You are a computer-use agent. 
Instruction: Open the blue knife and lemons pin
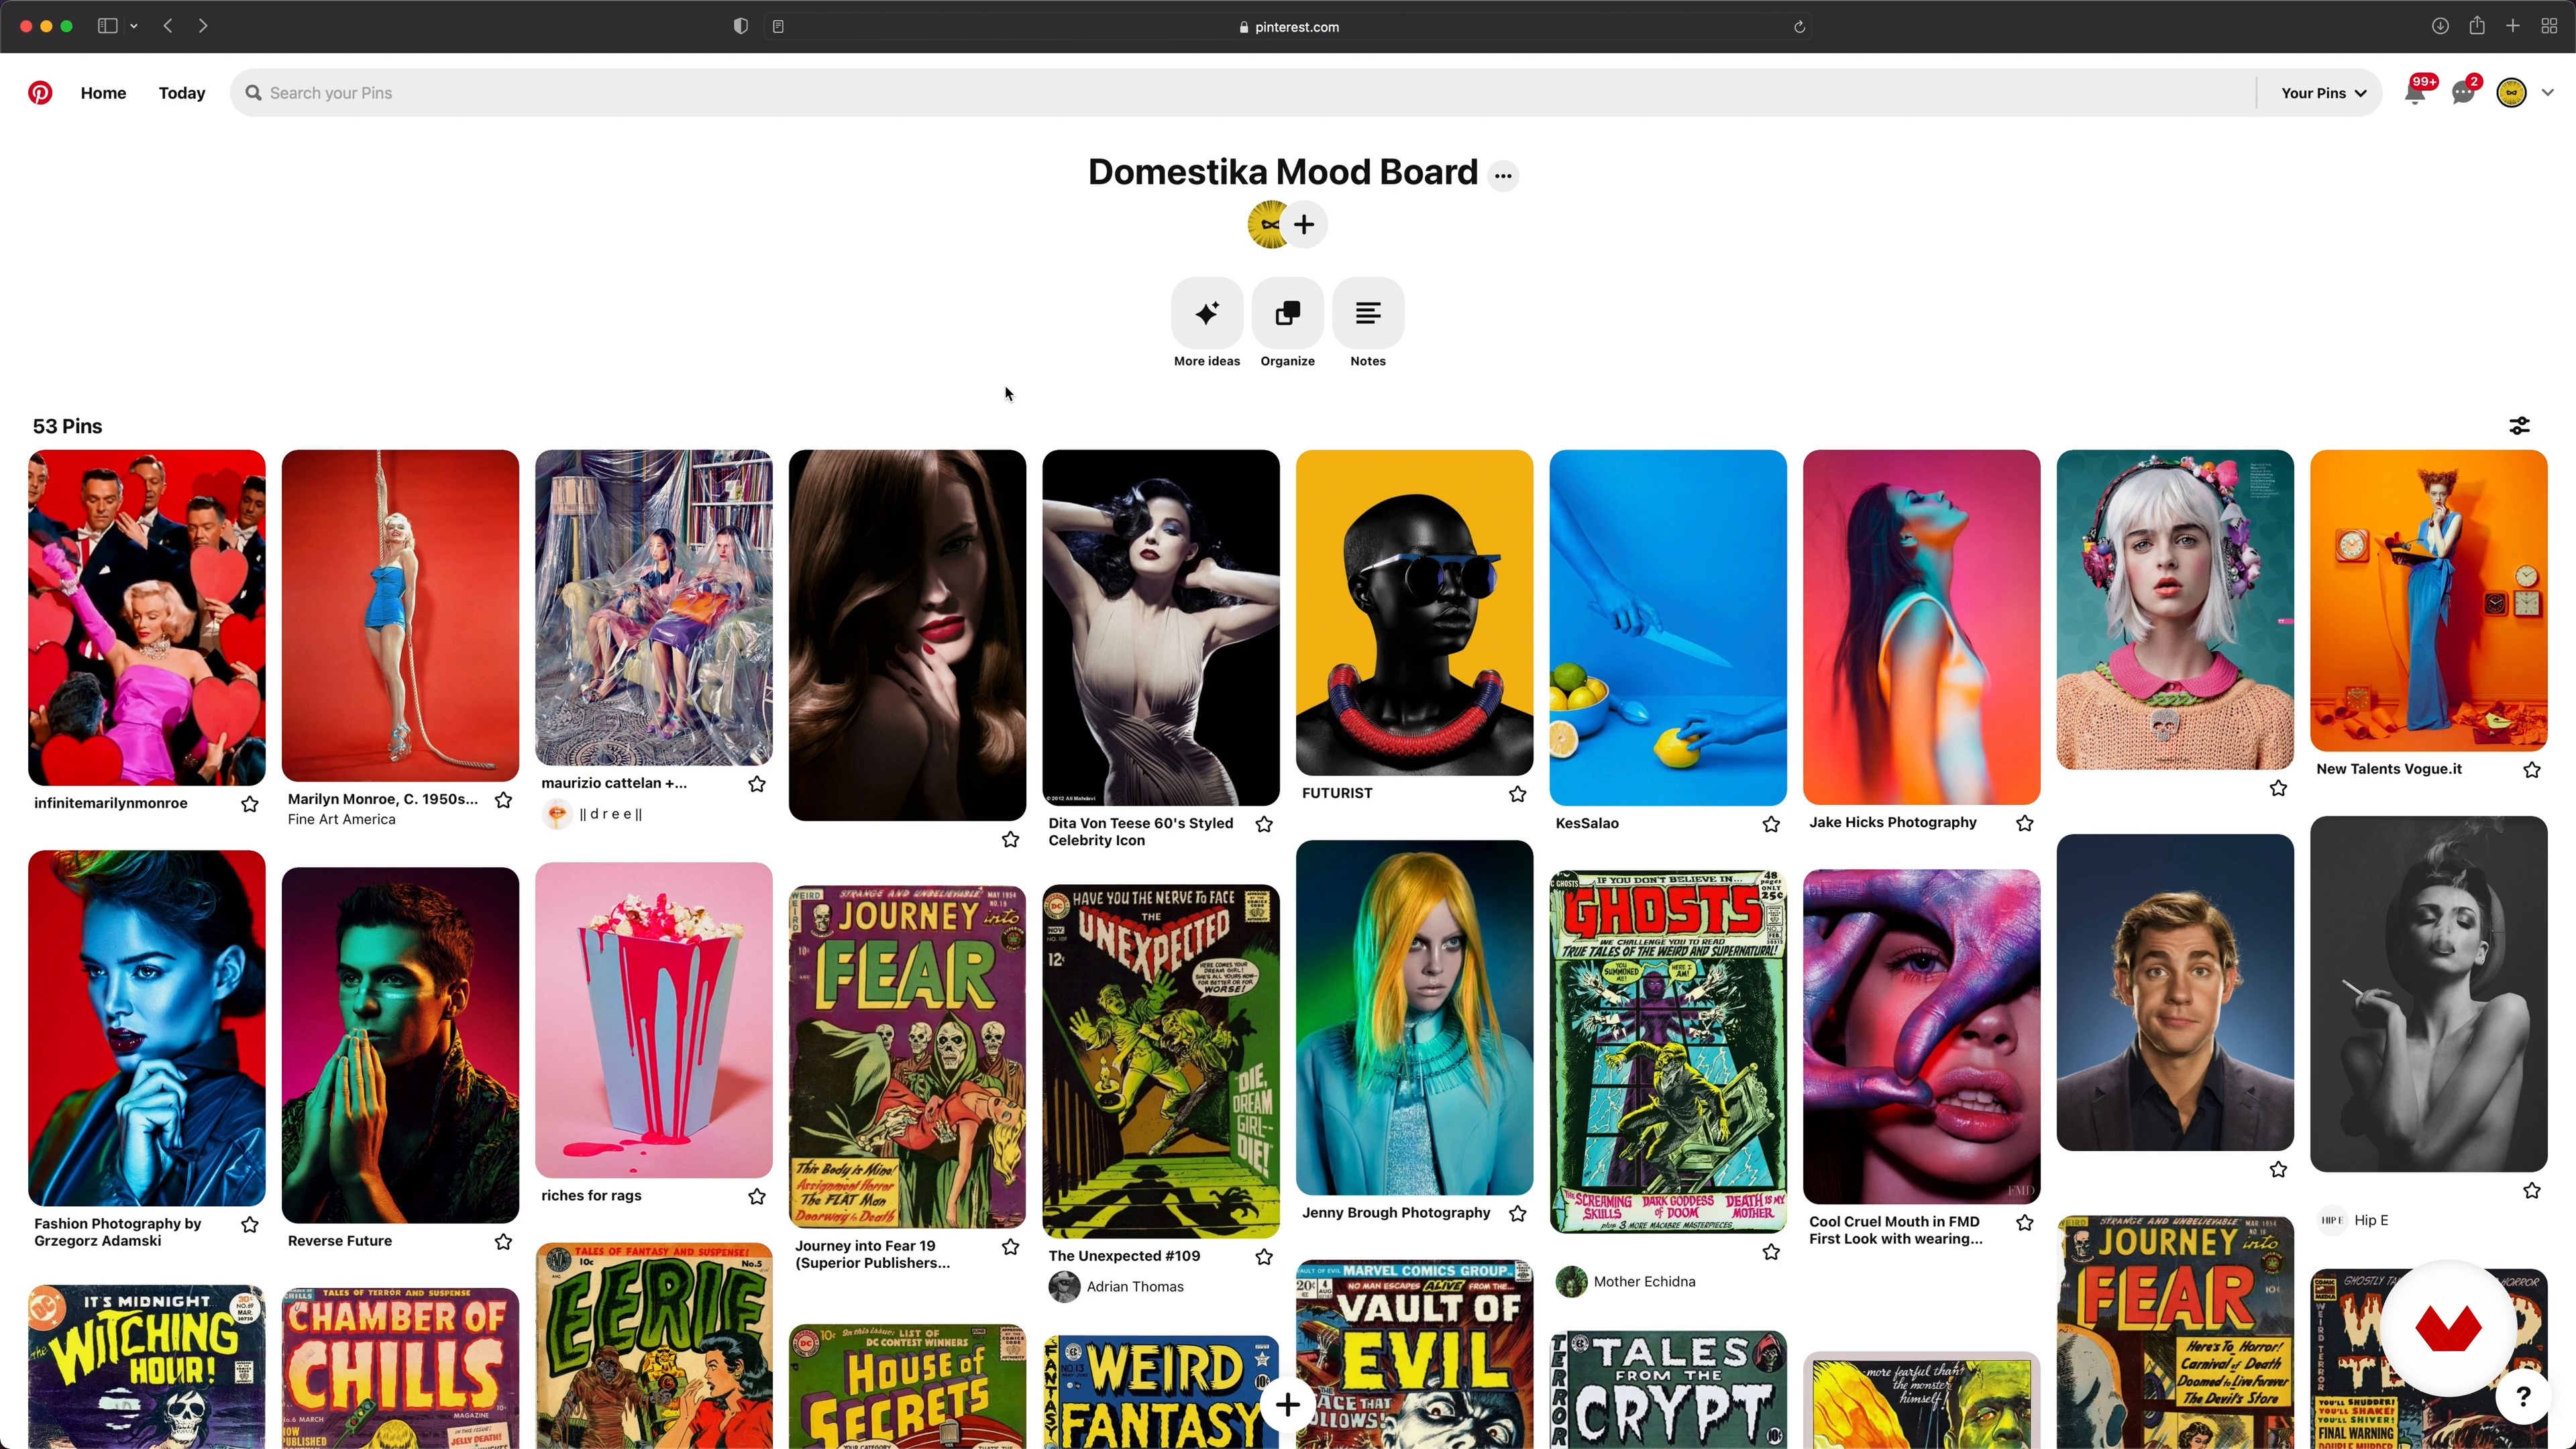1667,627
